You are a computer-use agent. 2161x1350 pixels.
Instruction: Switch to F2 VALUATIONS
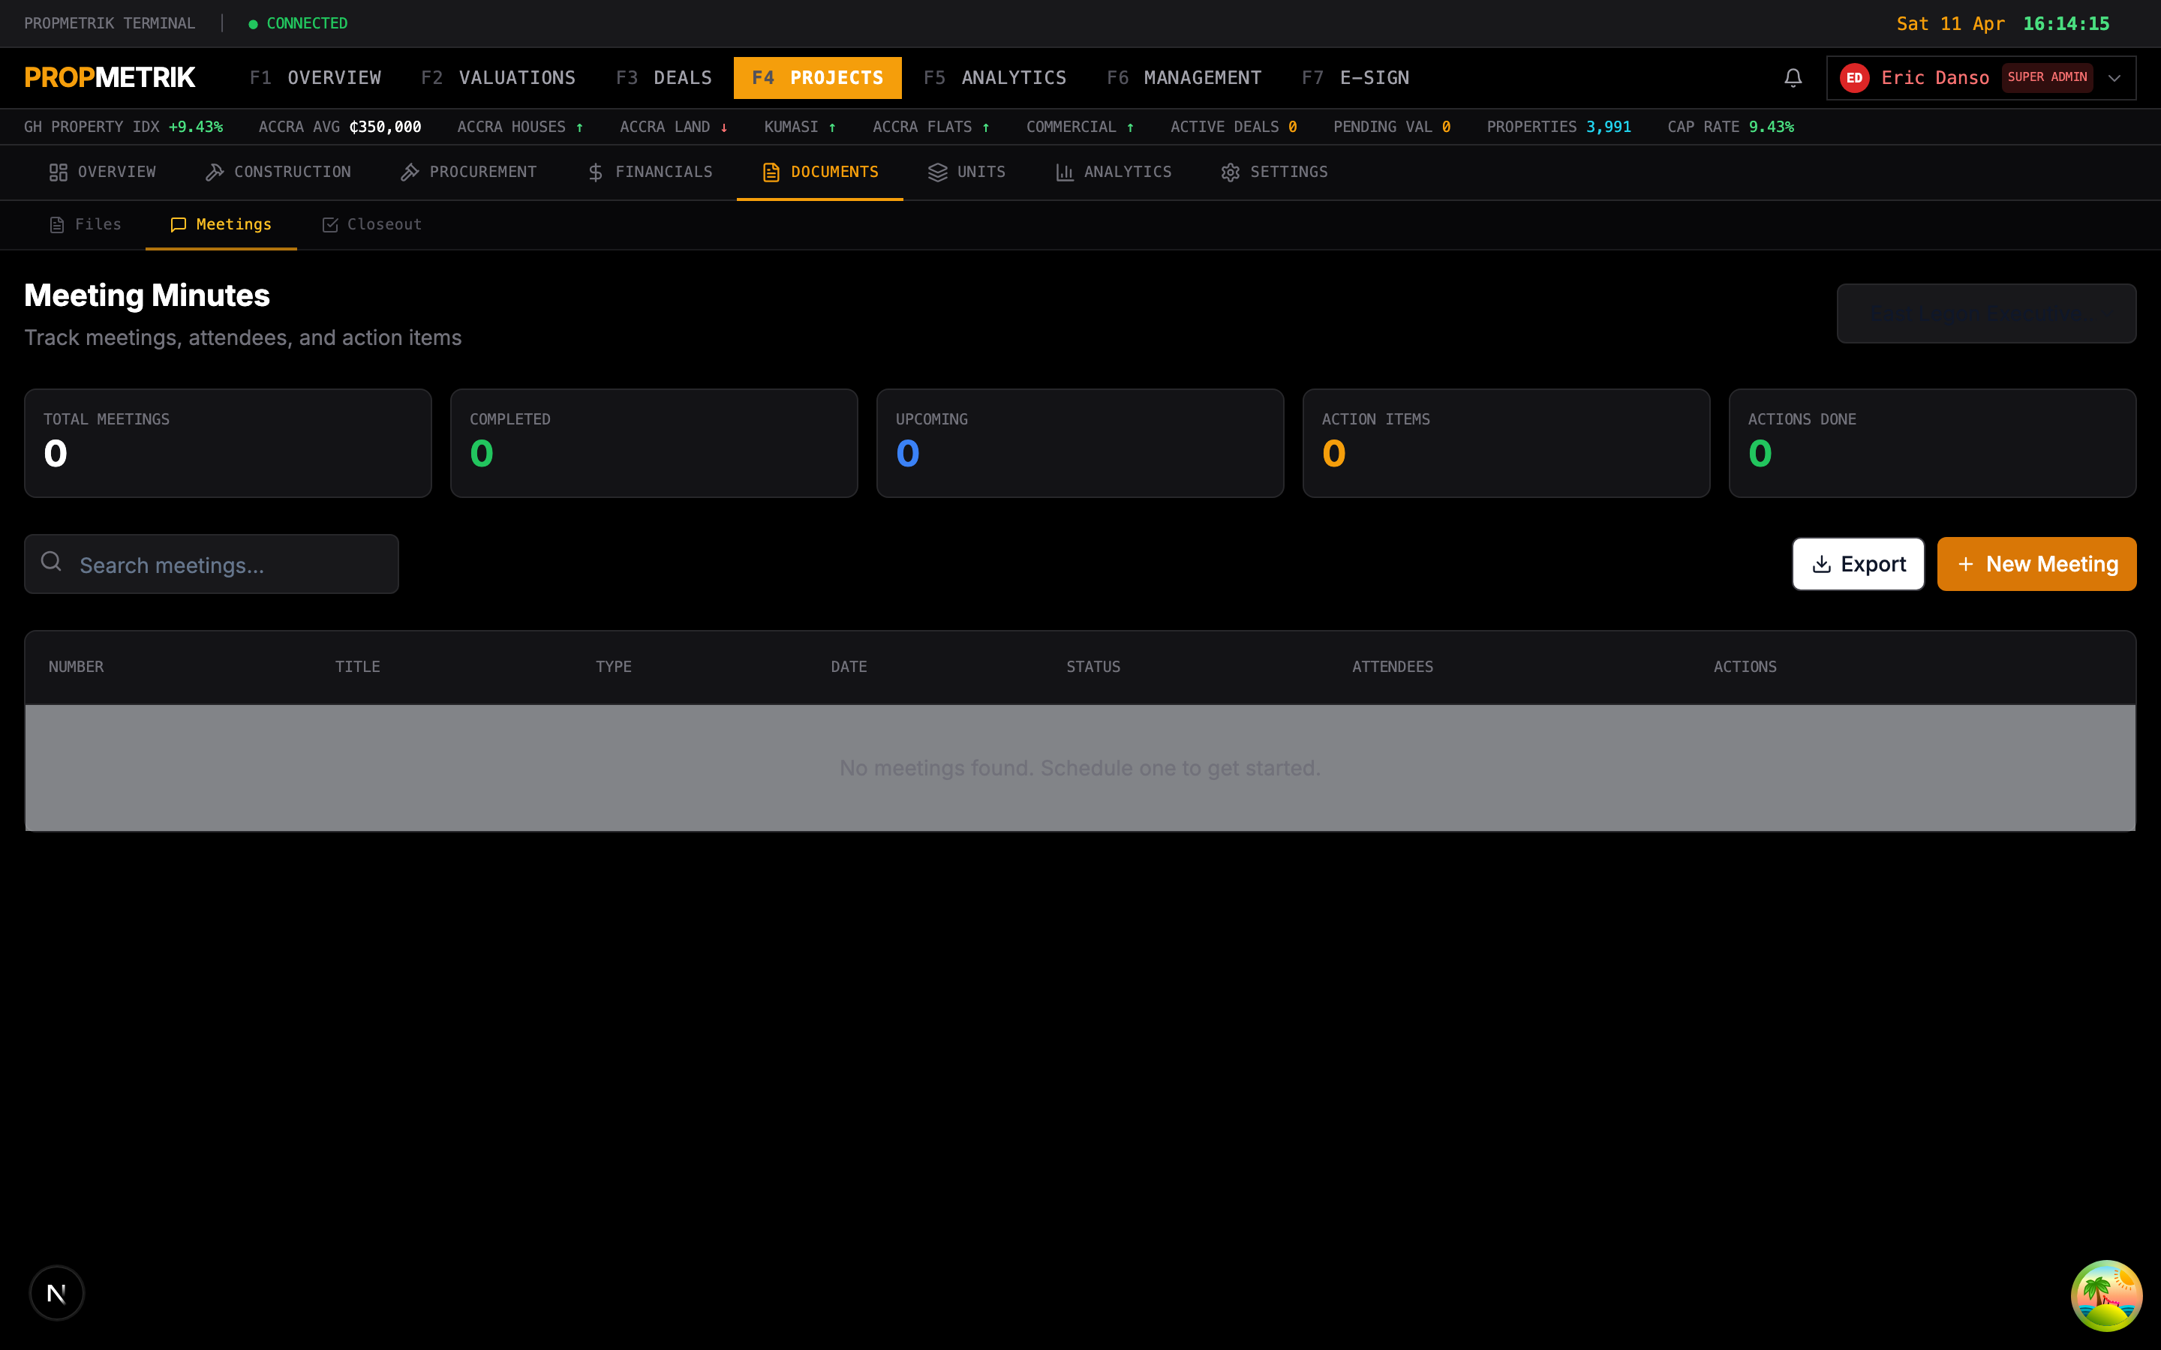(498, 78)
